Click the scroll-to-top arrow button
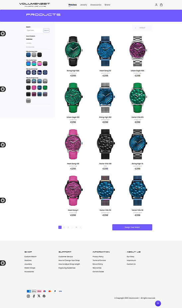 pos(158,303)
